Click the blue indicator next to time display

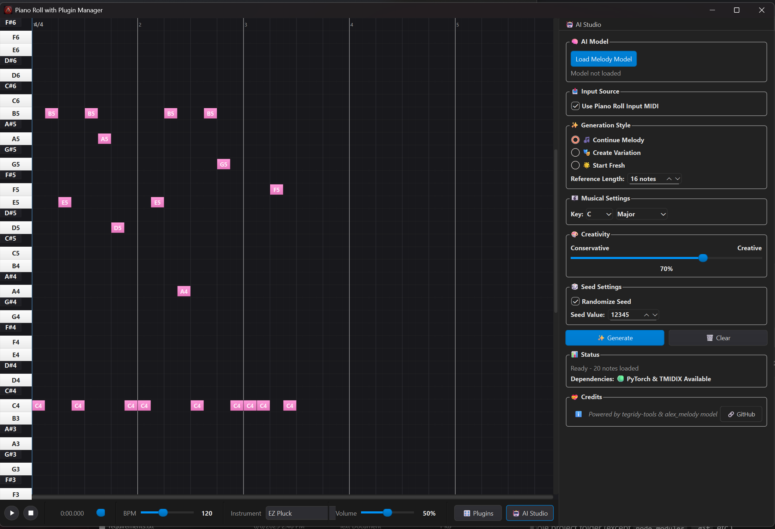[x=101, y=512]
